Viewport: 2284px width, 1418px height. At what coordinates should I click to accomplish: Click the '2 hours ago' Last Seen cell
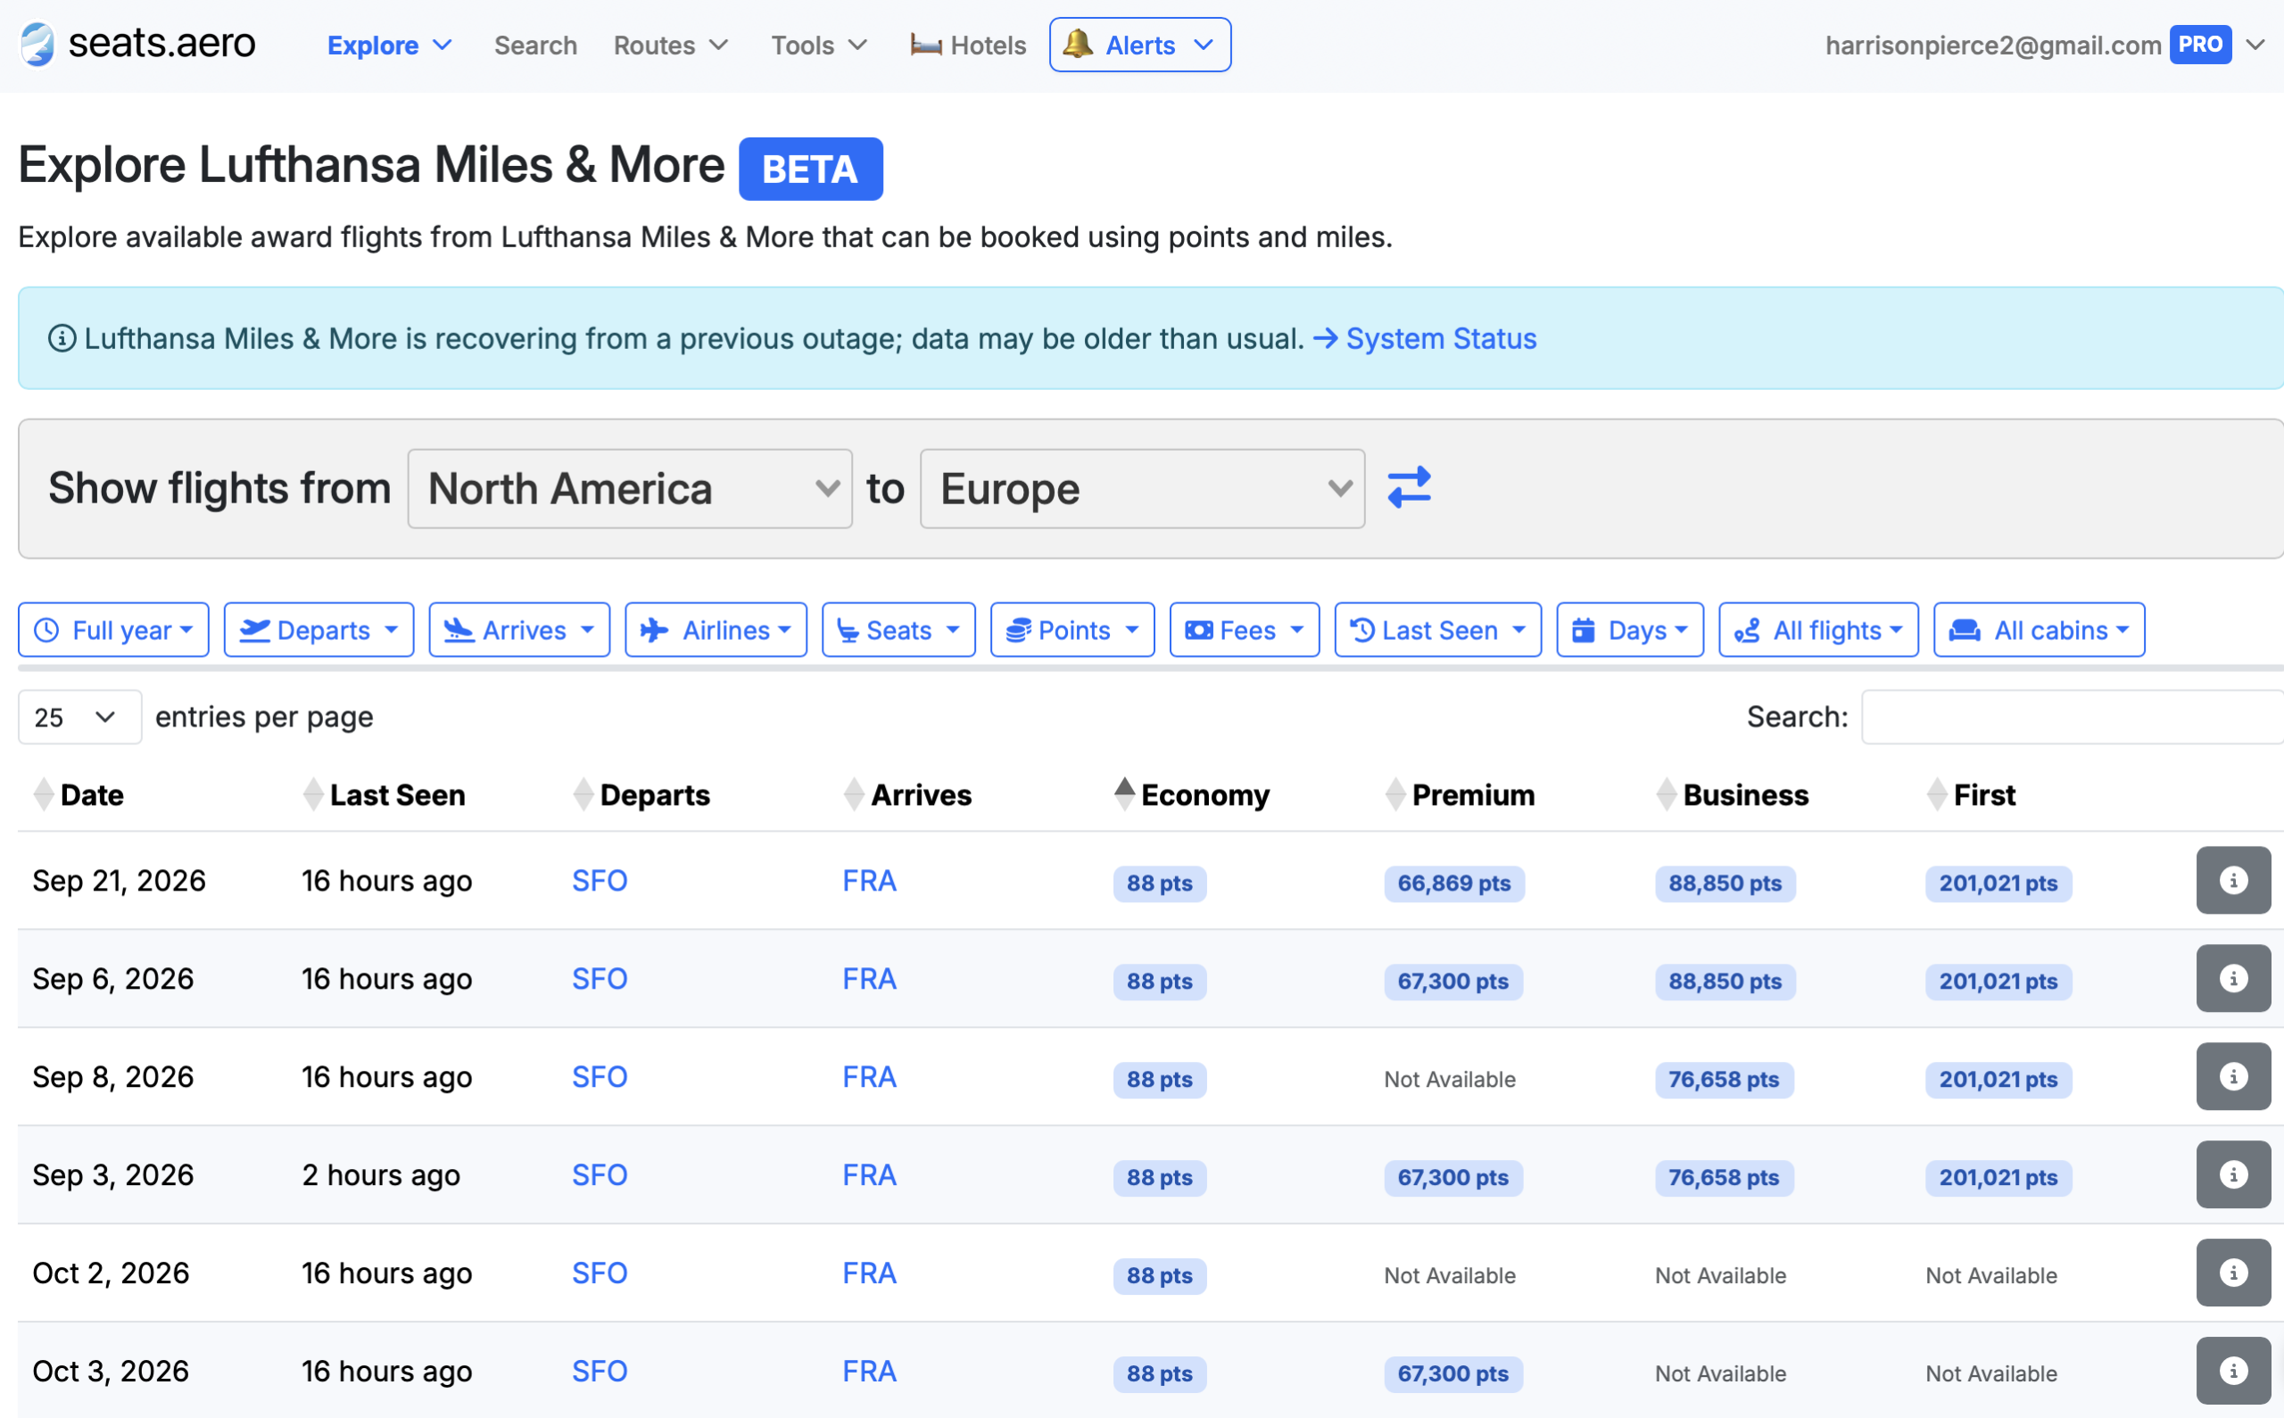(381, 1175)
